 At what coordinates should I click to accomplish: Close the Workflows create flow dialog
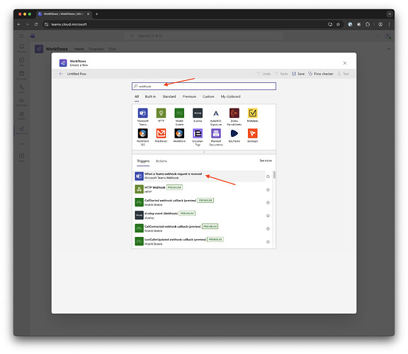click(x=344, y=63)
